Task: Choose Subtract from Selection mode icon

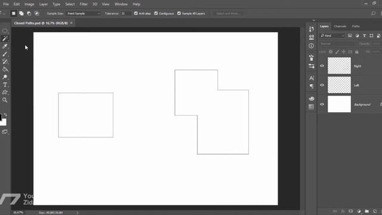Action: coord(29,13)
